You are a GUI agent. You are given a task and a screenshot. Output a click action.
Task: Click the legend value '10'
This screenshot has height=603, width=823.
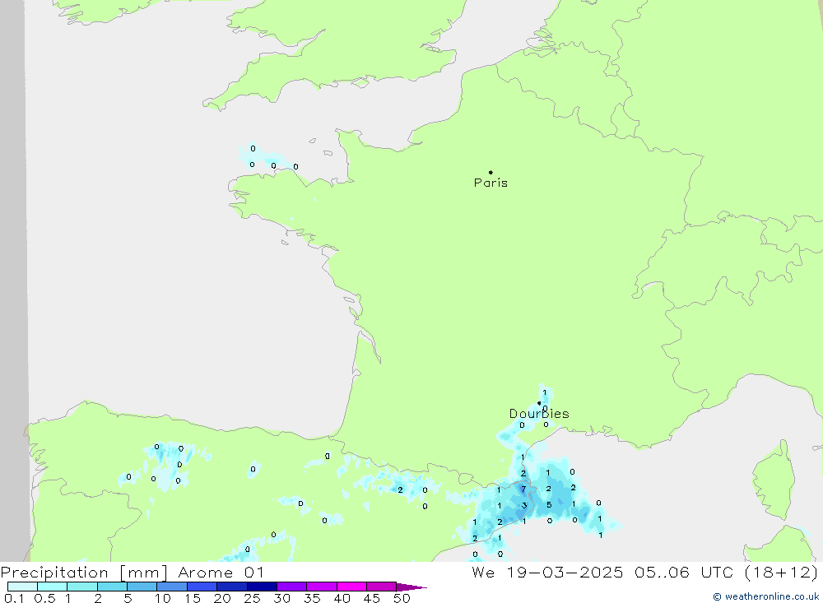[163, 598]
